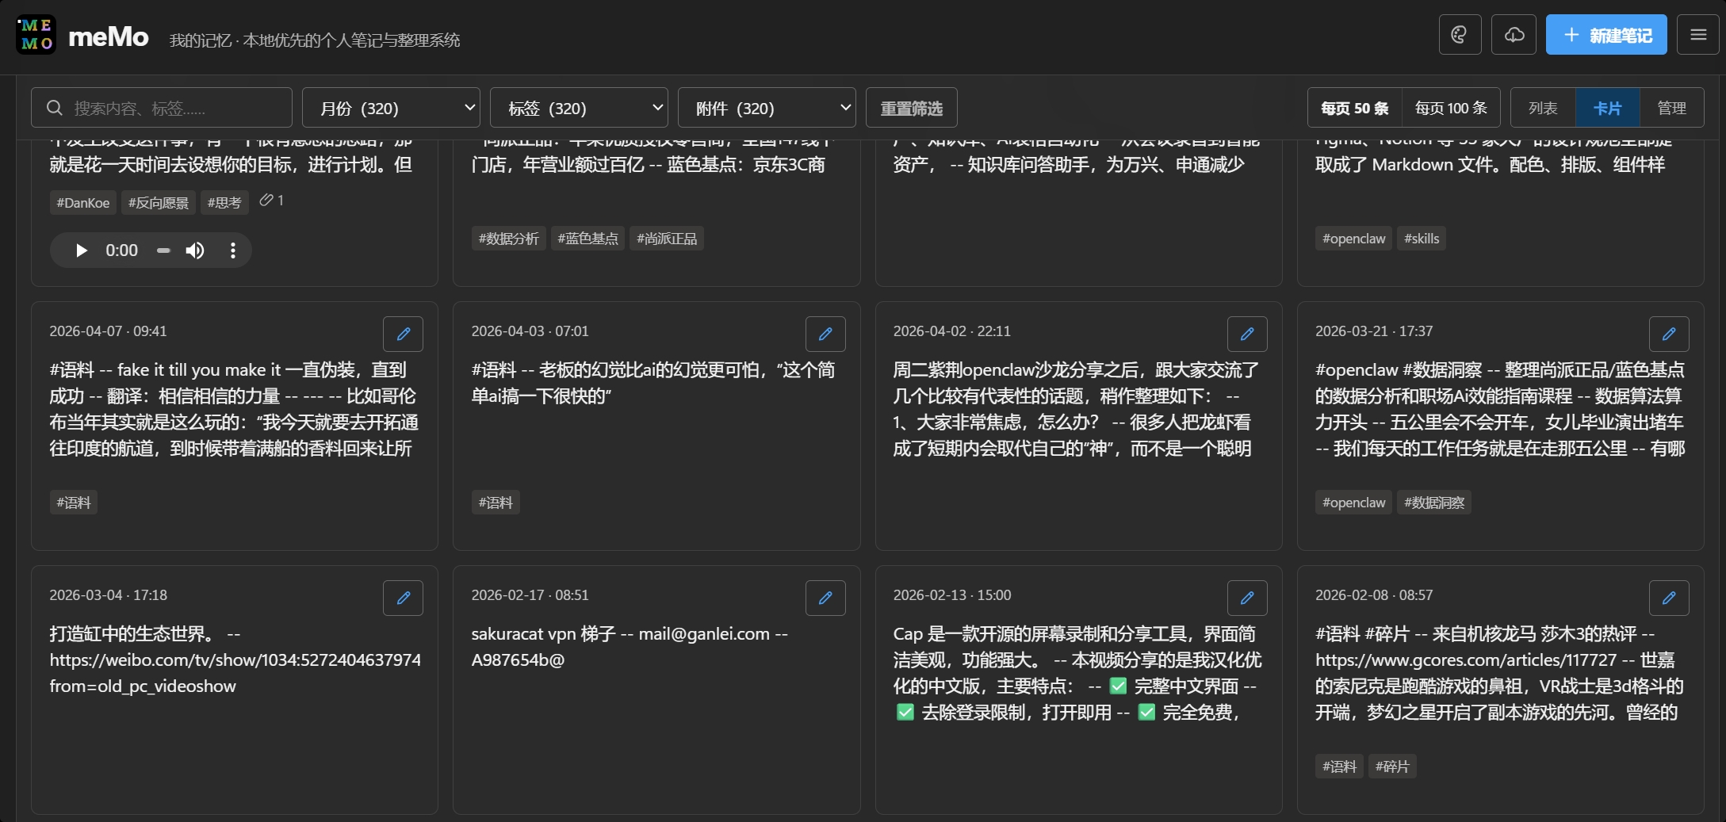Screen dimensions: 1726x822
Task: Edit the 2026-04-07 09:41 note
Action: (403, 334)
